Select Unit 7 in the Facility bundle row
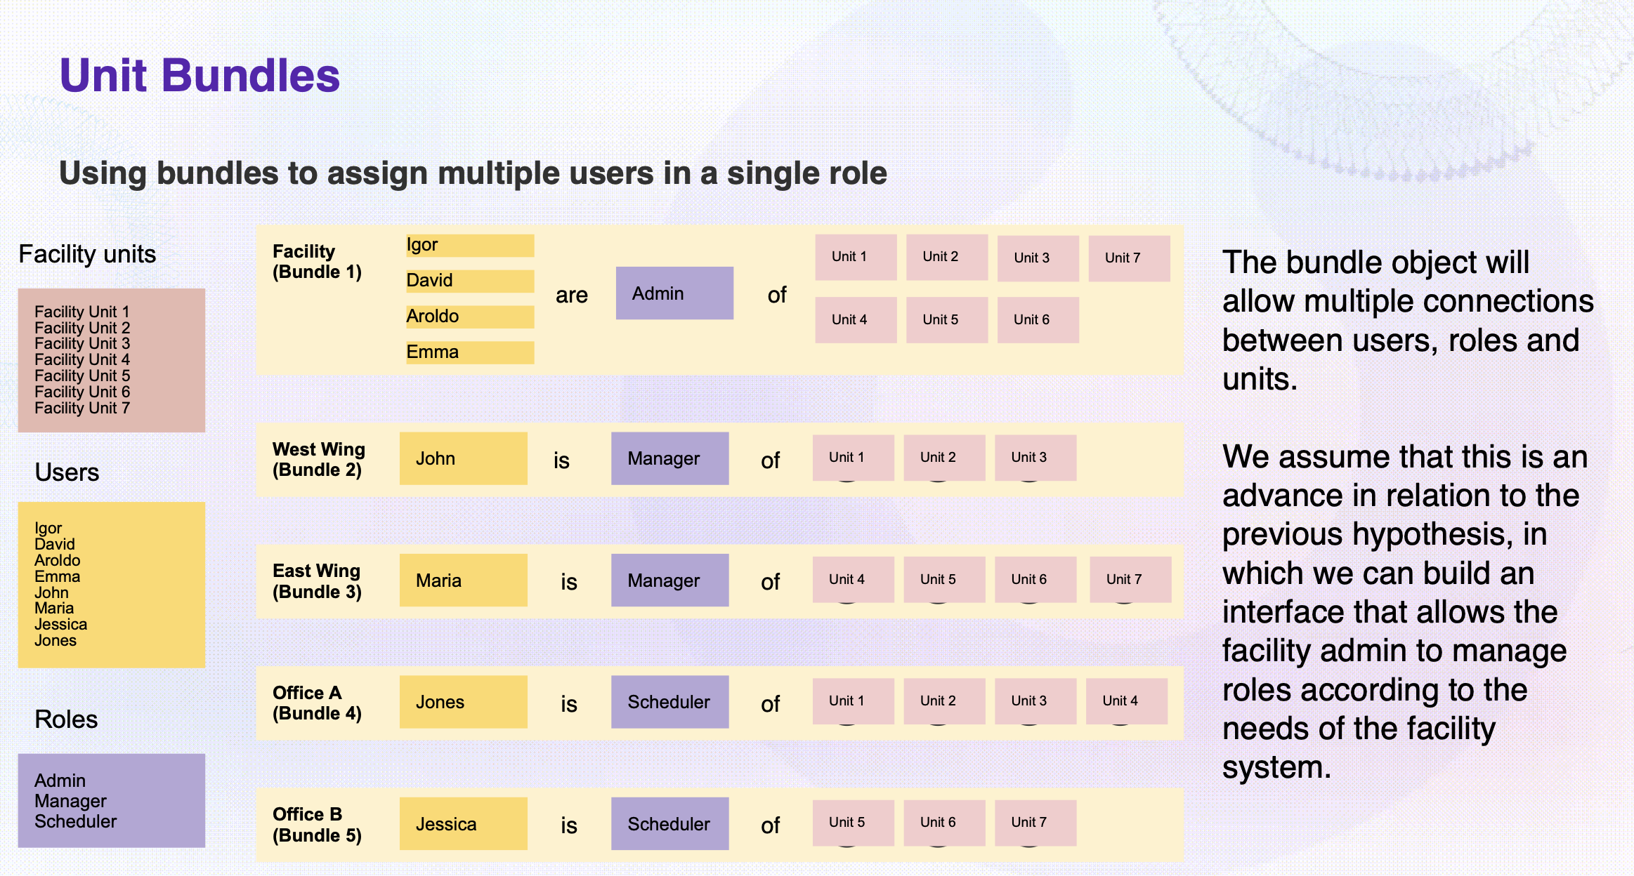The width and height of the screenshot is (1634, 876). tap(1129, 258)
